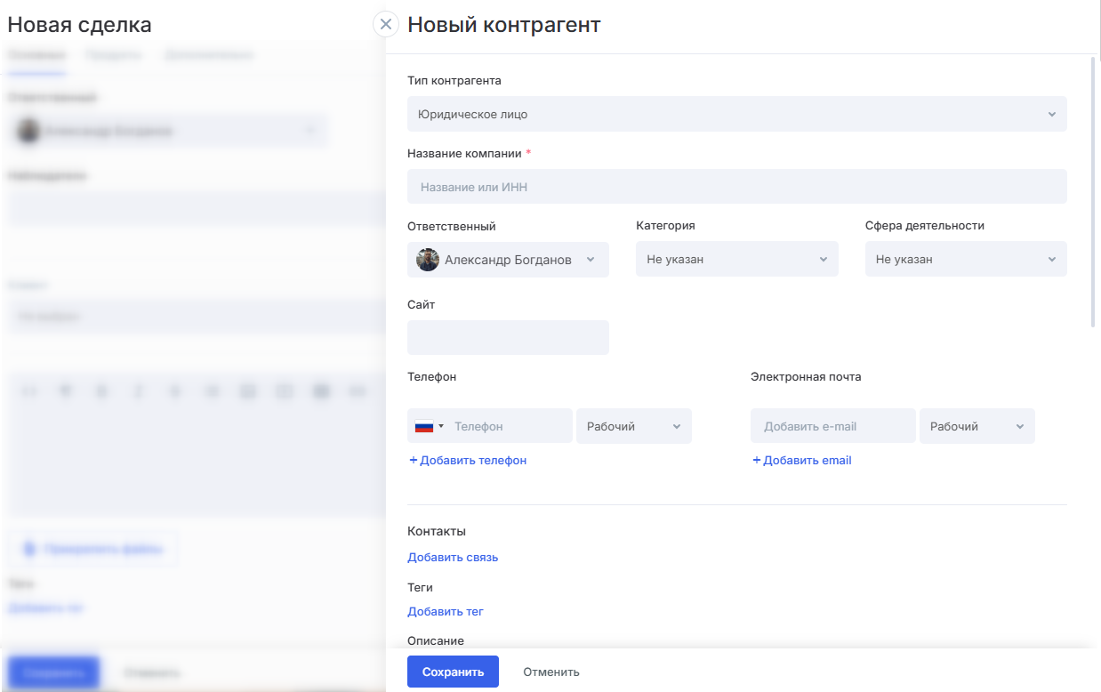
Task: Click Добавить тег link under Теги
Action: tap(446, 612)
